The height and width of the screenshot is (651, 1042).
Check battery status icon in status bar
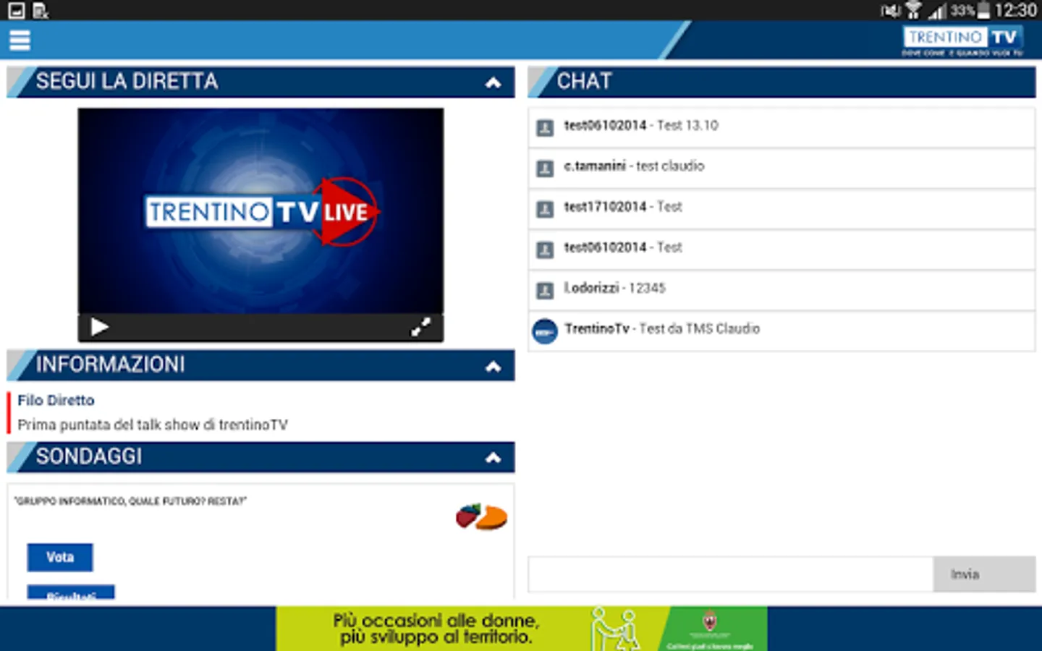(983, 10)
